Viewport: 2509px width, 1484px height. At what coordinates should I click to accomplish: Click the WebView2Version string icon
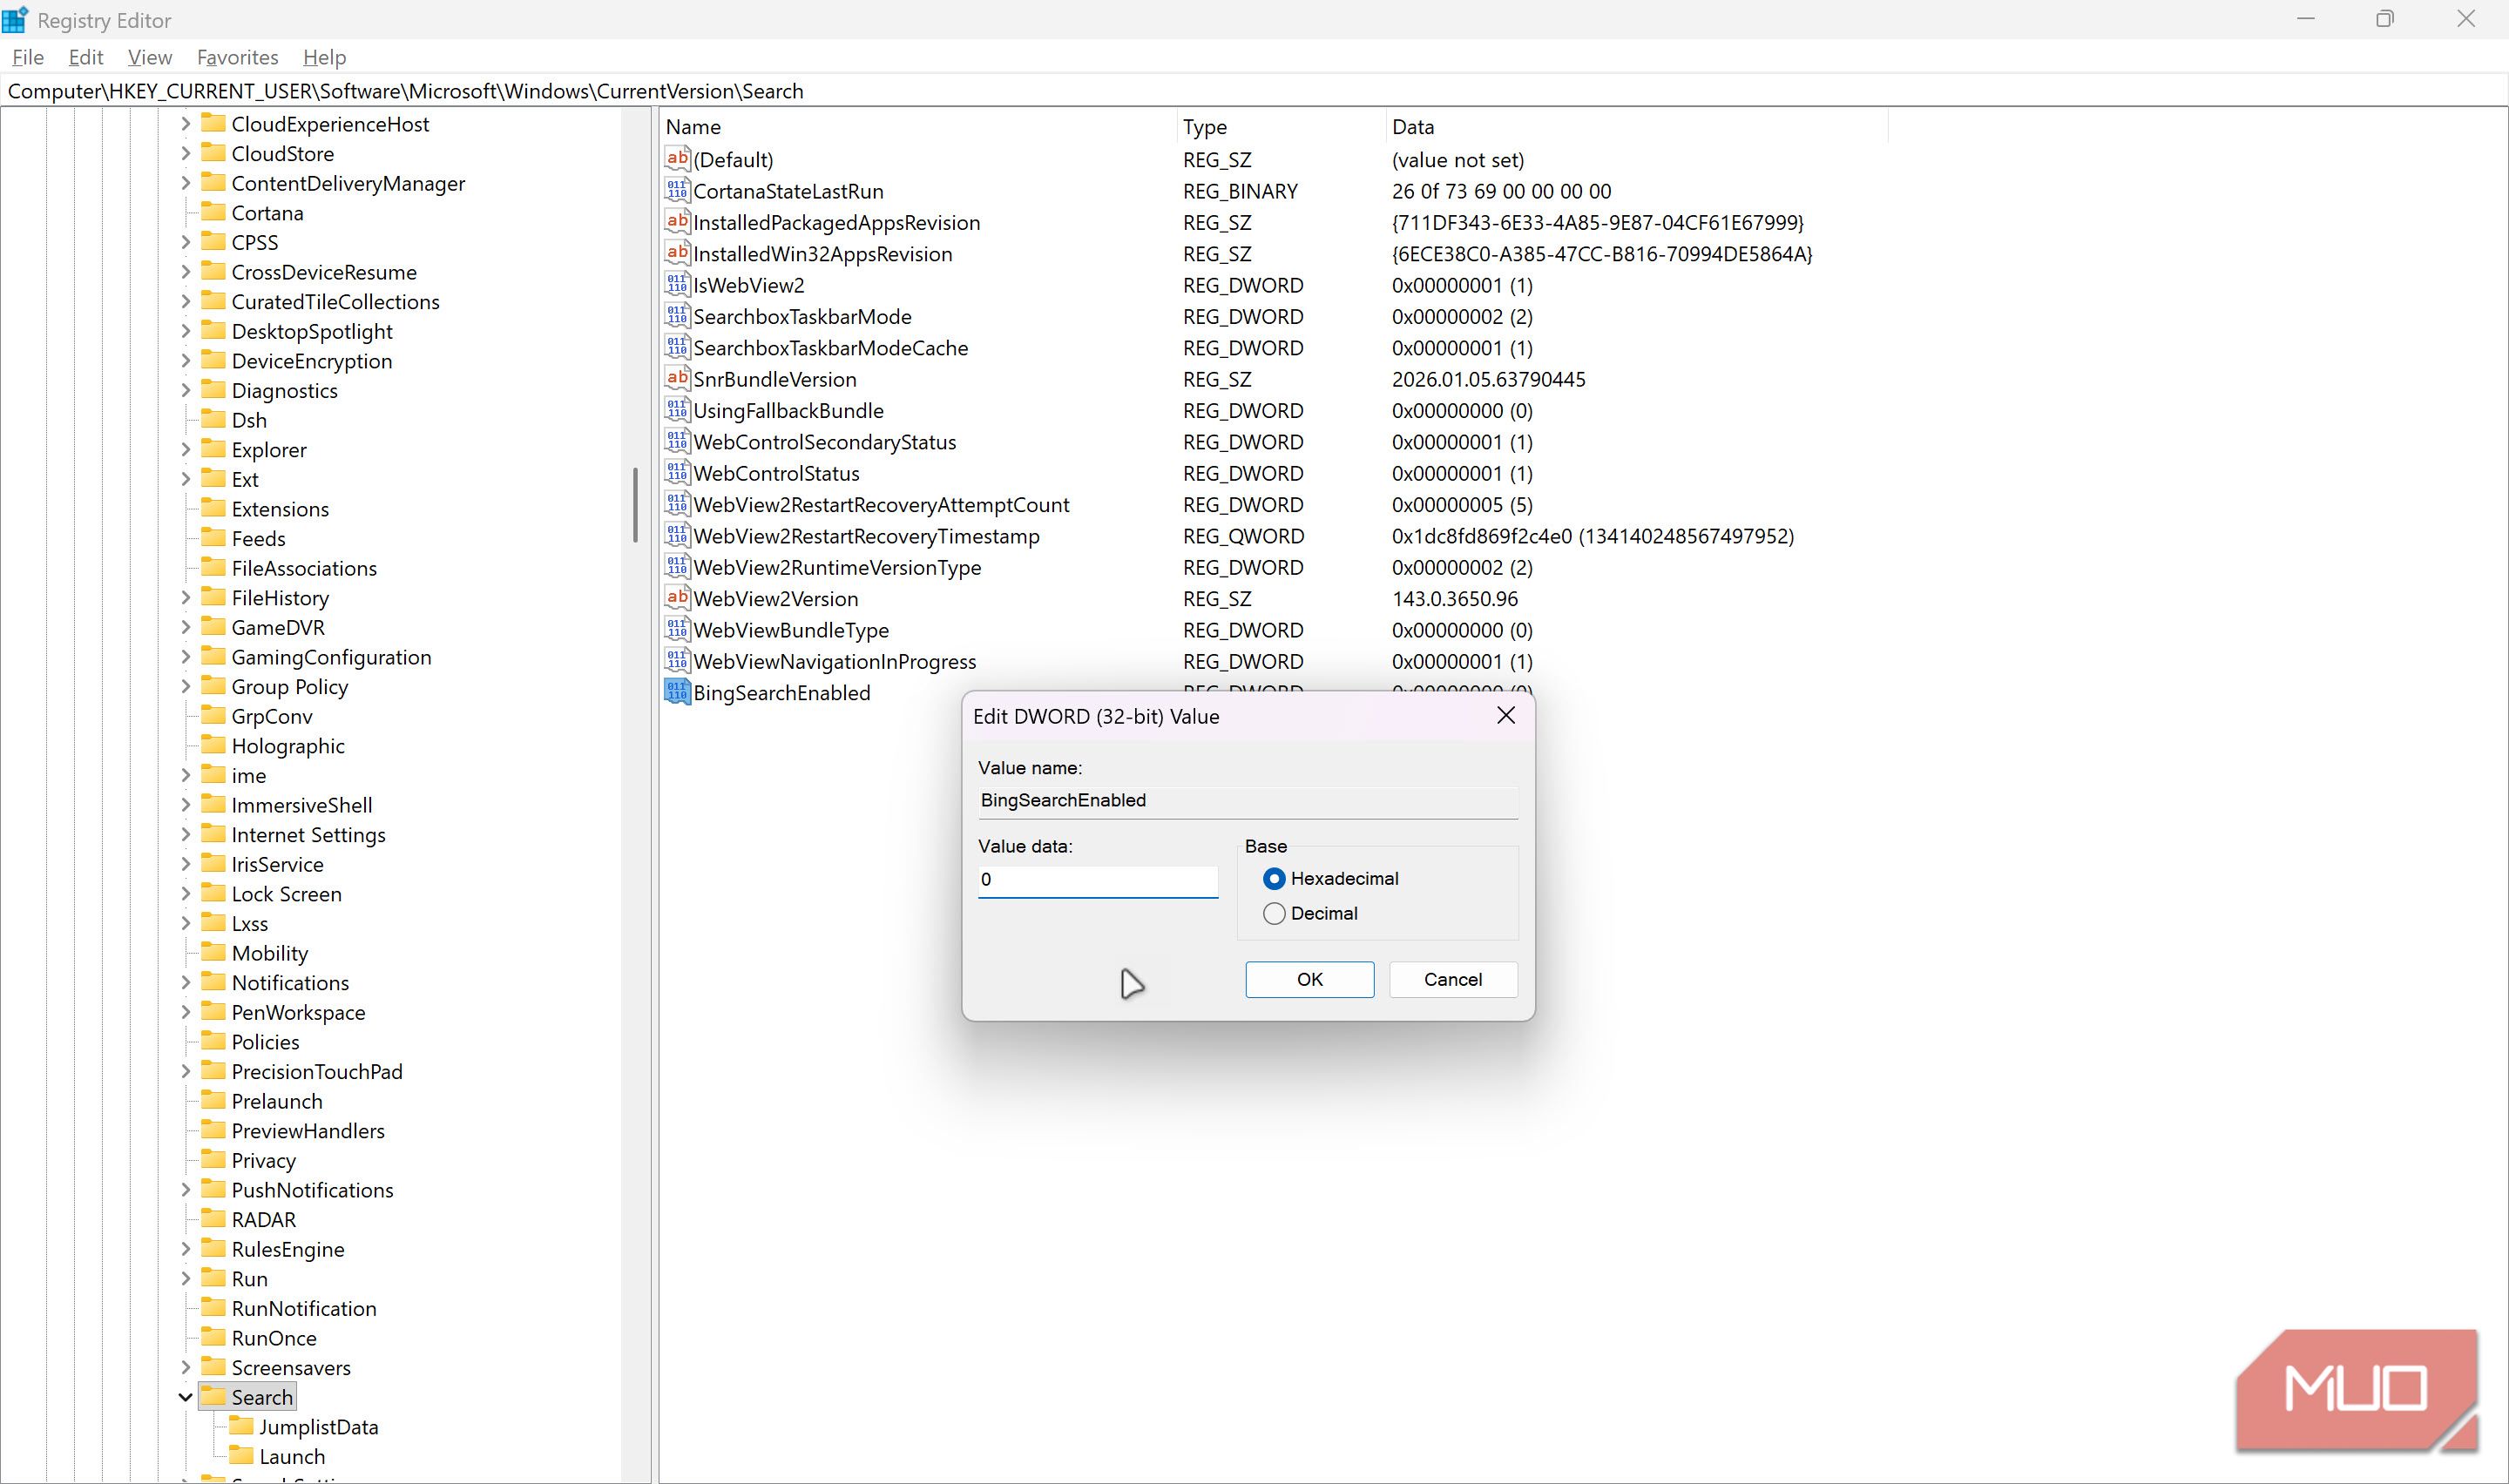[x=677, y=598]
